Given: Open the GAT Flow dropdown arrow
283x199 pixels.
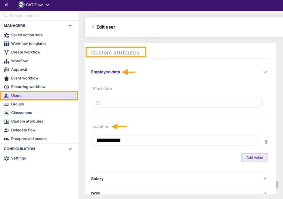Looking at the screenshot, I should click(x=47, y=5).
